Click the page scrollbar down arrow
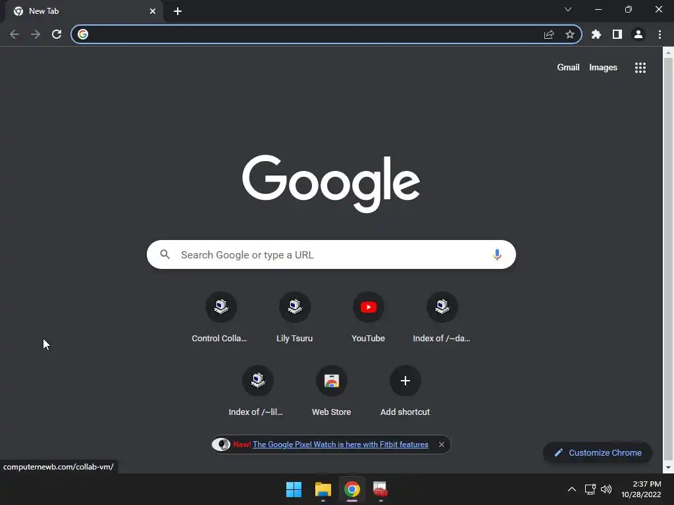The image size is (674, 505). 668,468
